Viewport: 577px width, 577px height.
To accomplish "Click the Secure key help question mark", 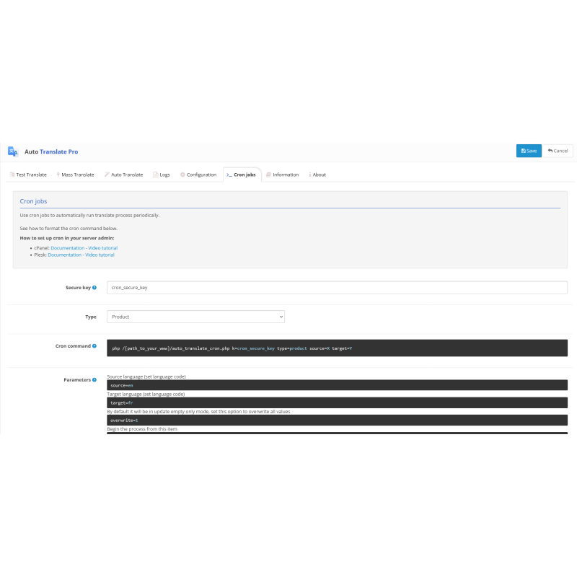I will [94, 287].
